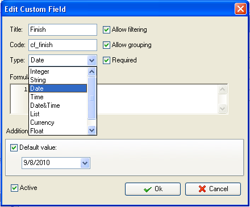
Task: Choose String in the type list
Action: click(x=58, y=80)
